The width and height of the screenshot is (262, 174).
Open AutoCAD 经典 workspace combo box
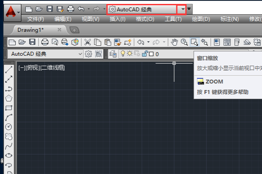[45, 54]
